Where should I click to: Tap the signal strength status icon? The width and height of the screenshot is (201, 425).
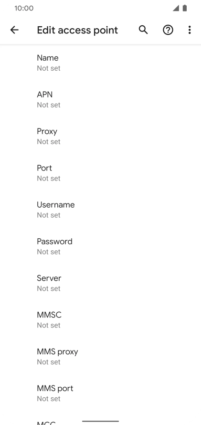tap(176, 8)
